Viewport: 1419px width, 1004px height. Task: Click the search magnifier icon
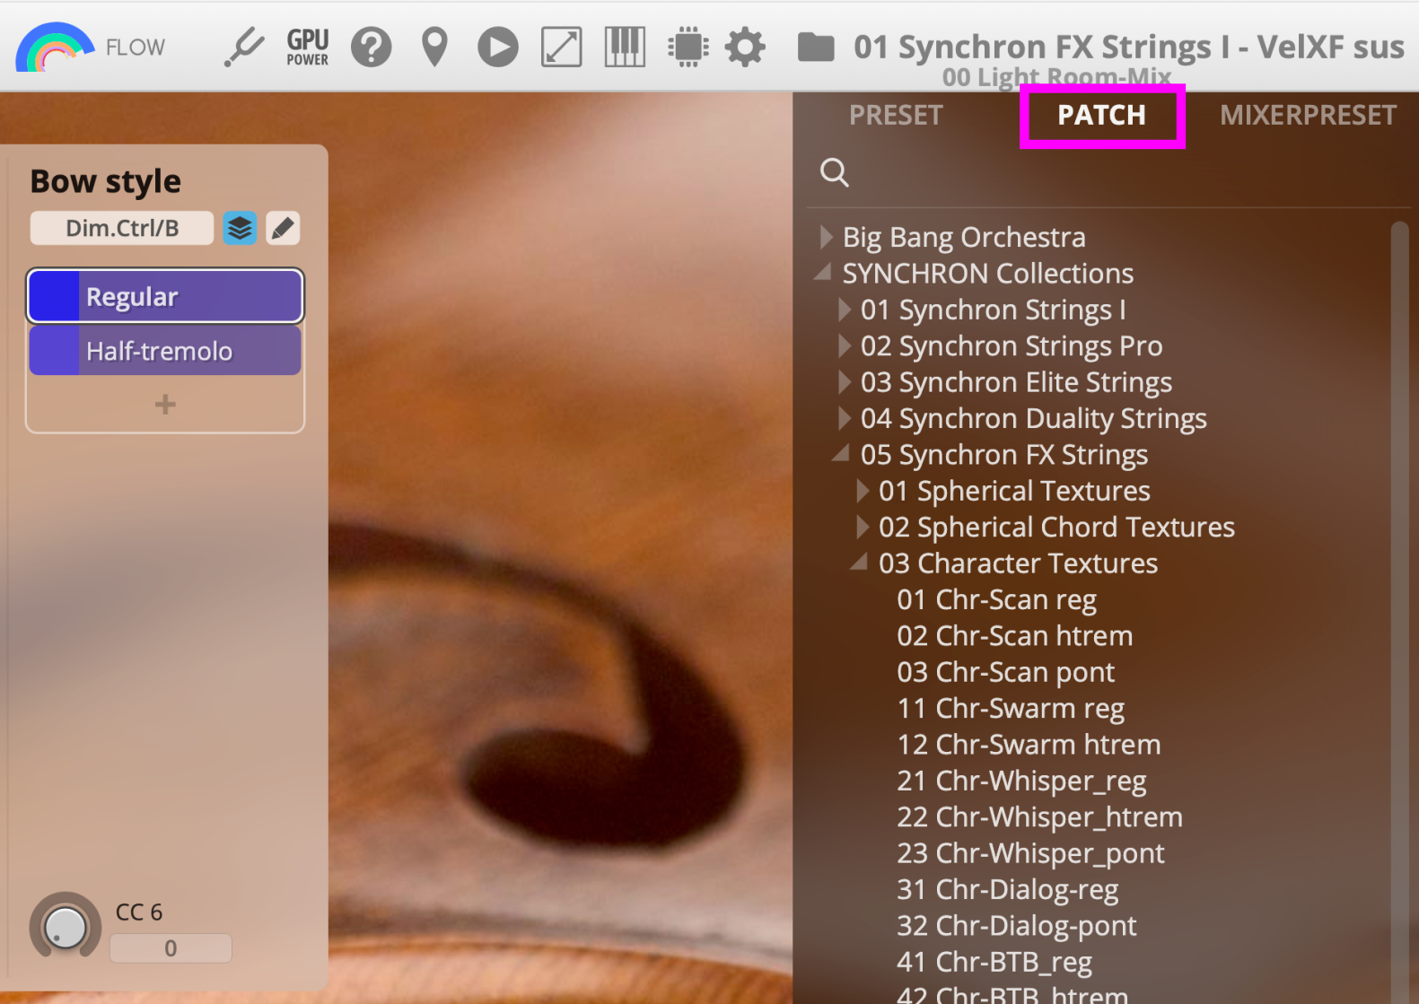click(x=835, y=171)
